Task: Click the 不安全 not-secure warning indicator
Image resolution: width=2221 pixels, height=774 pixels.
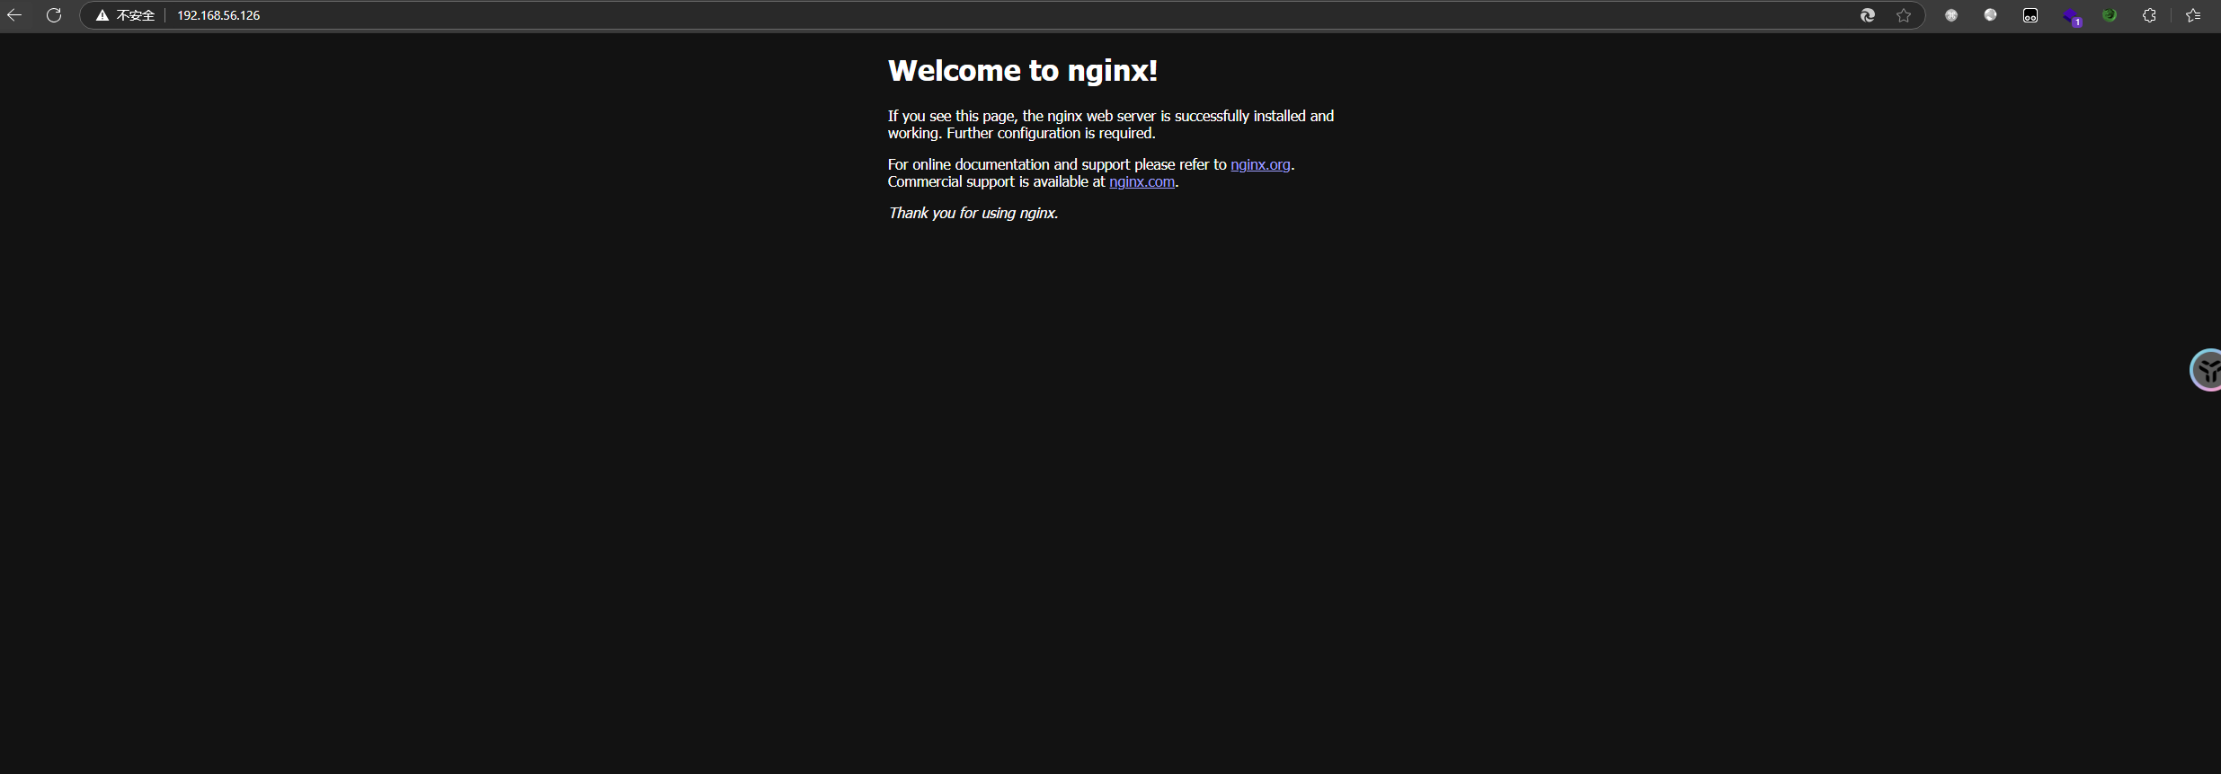Action: pos(126,15)
